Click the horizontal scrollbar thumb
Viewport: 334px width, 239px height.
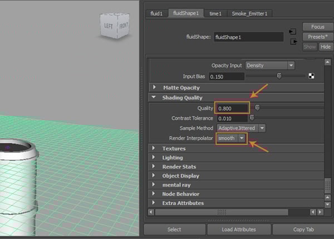click(222, 212)
